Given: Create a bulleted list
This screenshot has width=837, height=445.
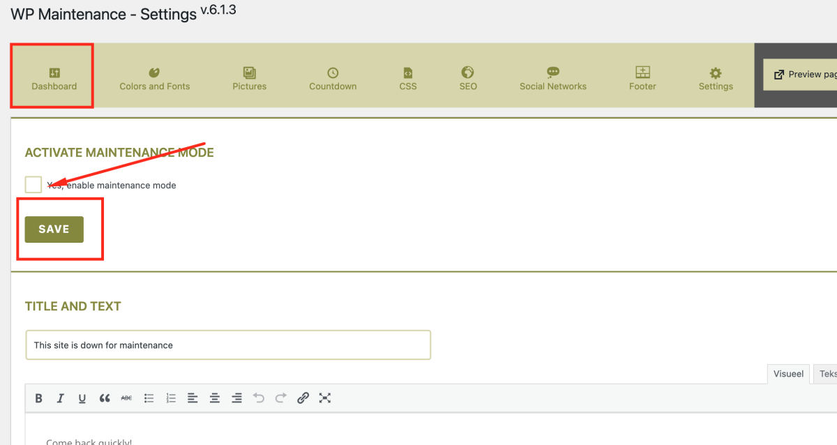Looking at the screenshot, I should tap(149, 398).
